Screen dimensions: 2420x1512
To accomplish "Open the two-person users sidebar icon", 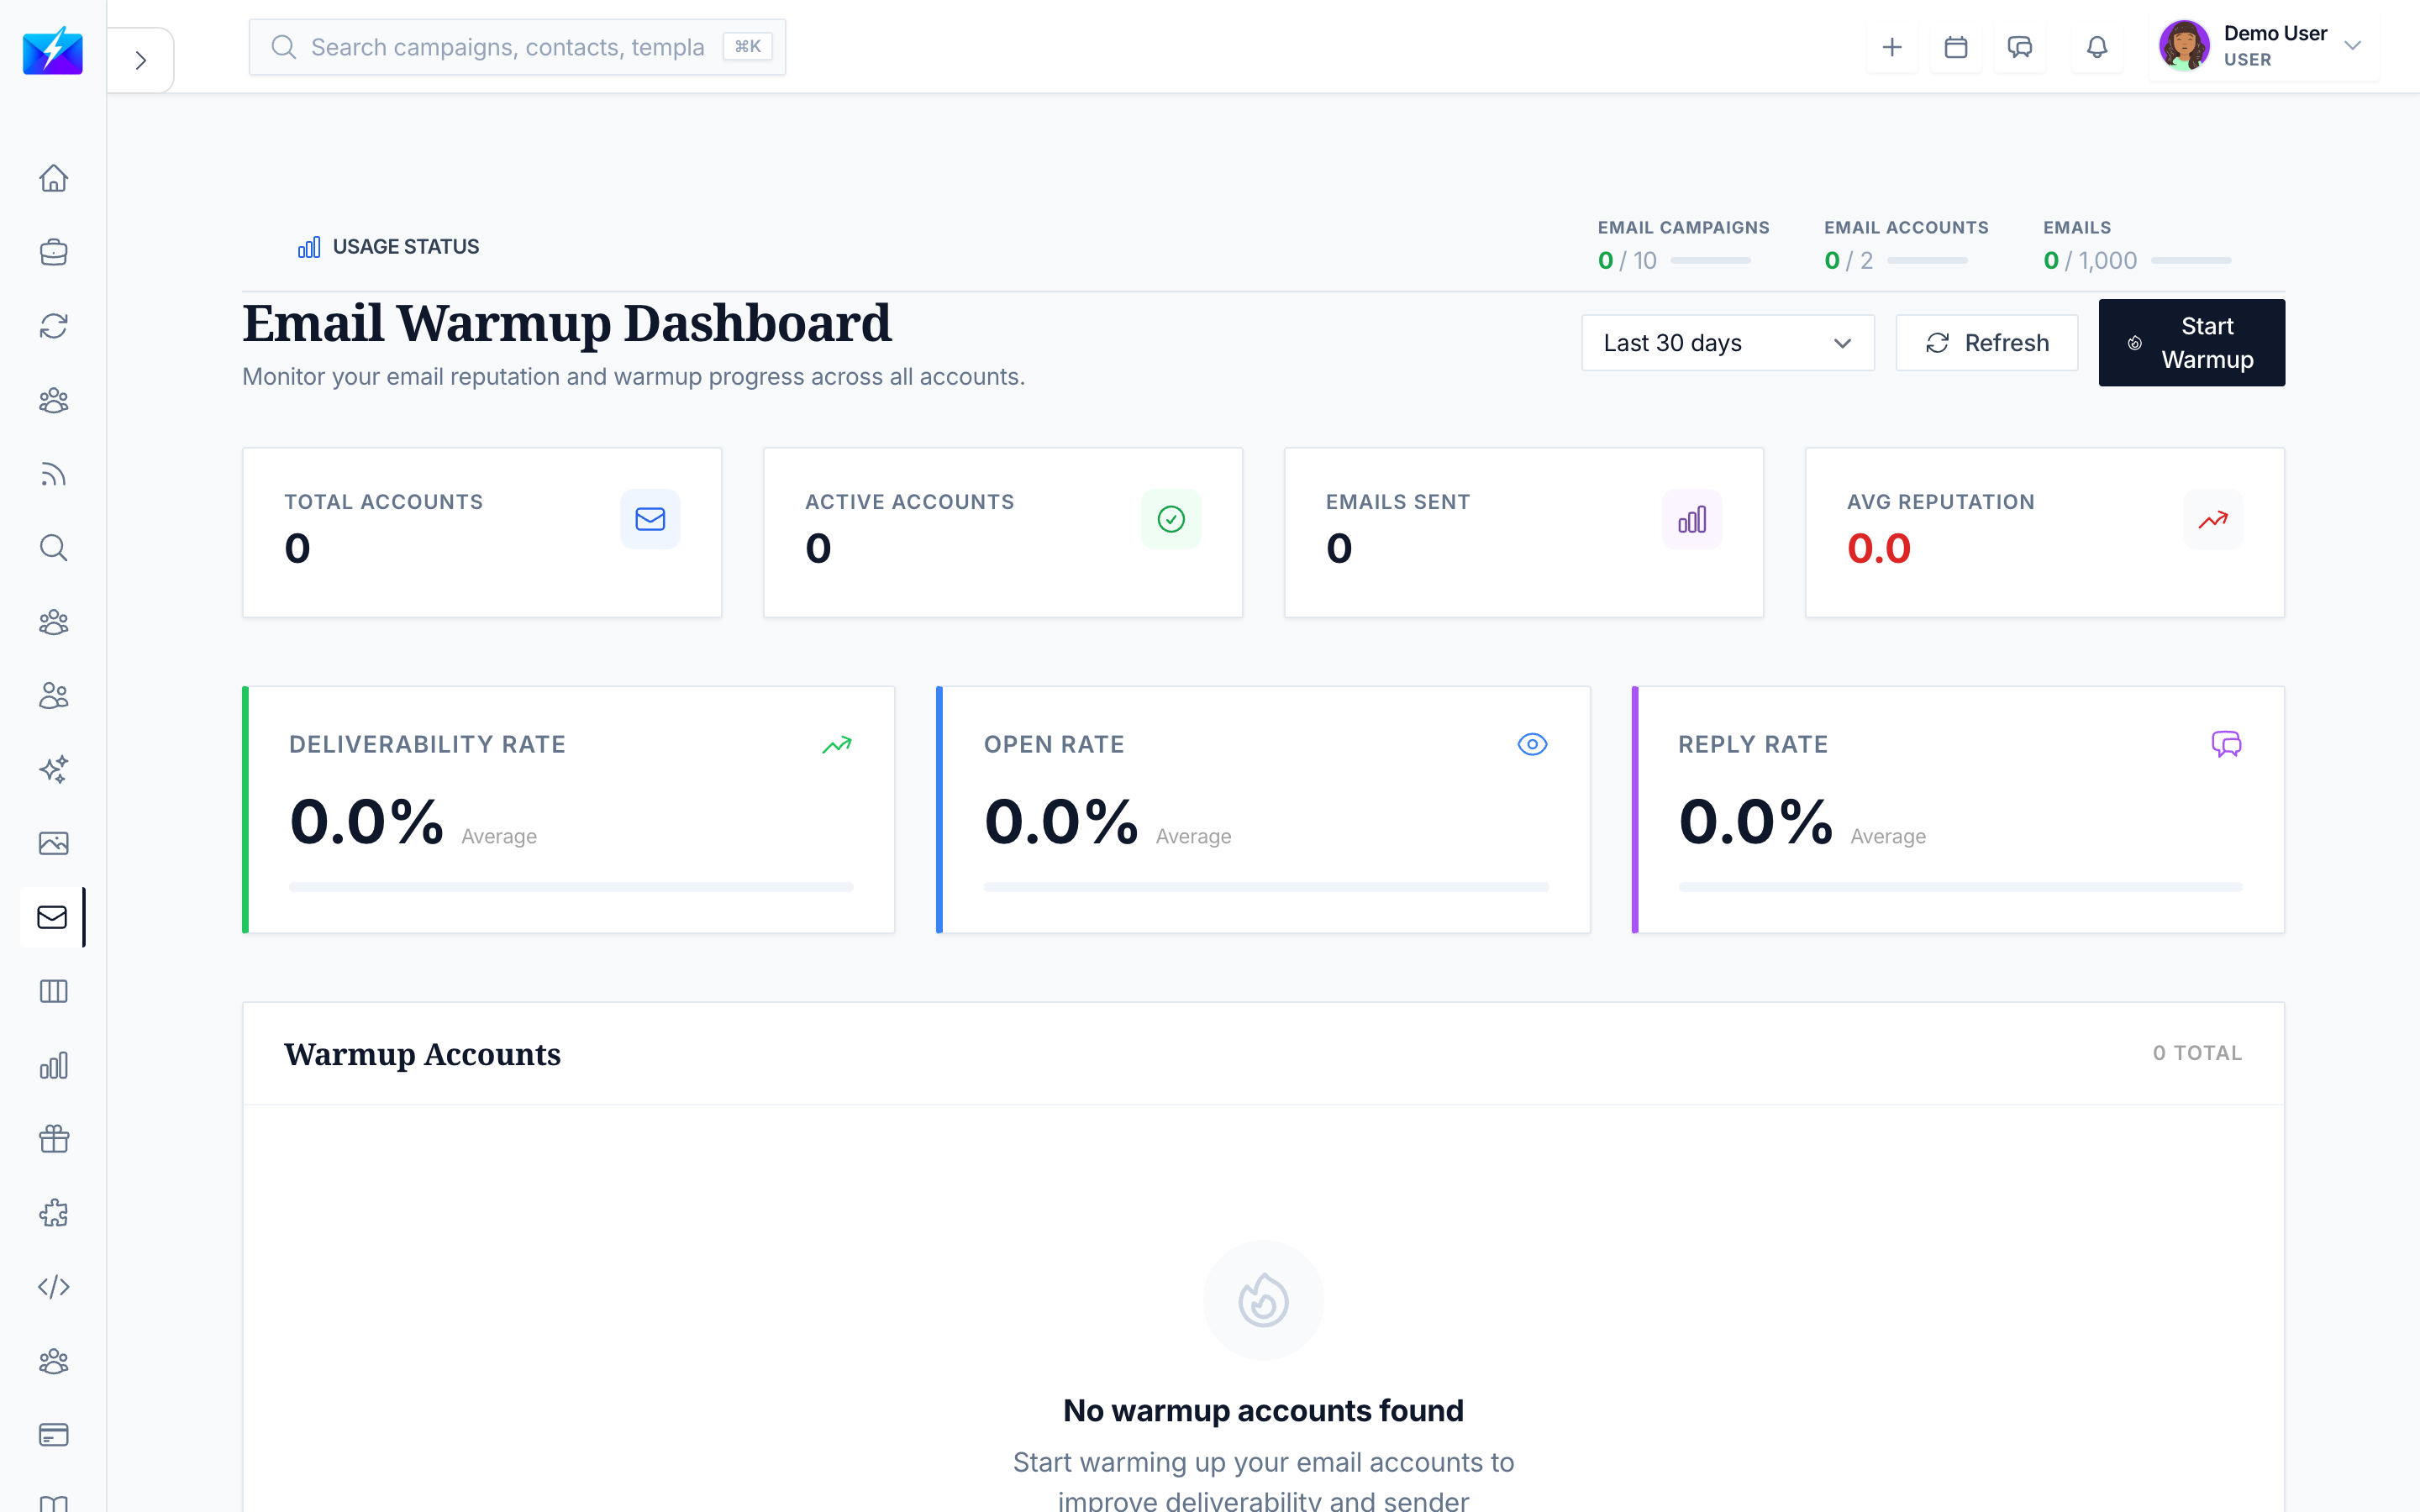I will tap(53, 696).
